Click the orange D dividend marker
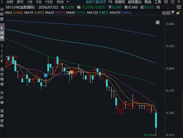The height and width of the screenshot is (138, 183). pyautogui.click(x=72, y=73)
